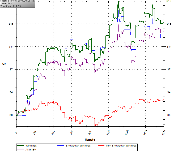174x151 pixels.
Task: Click the blue Showdown Winnings legend swatch
Action: [x=61, y=146]
